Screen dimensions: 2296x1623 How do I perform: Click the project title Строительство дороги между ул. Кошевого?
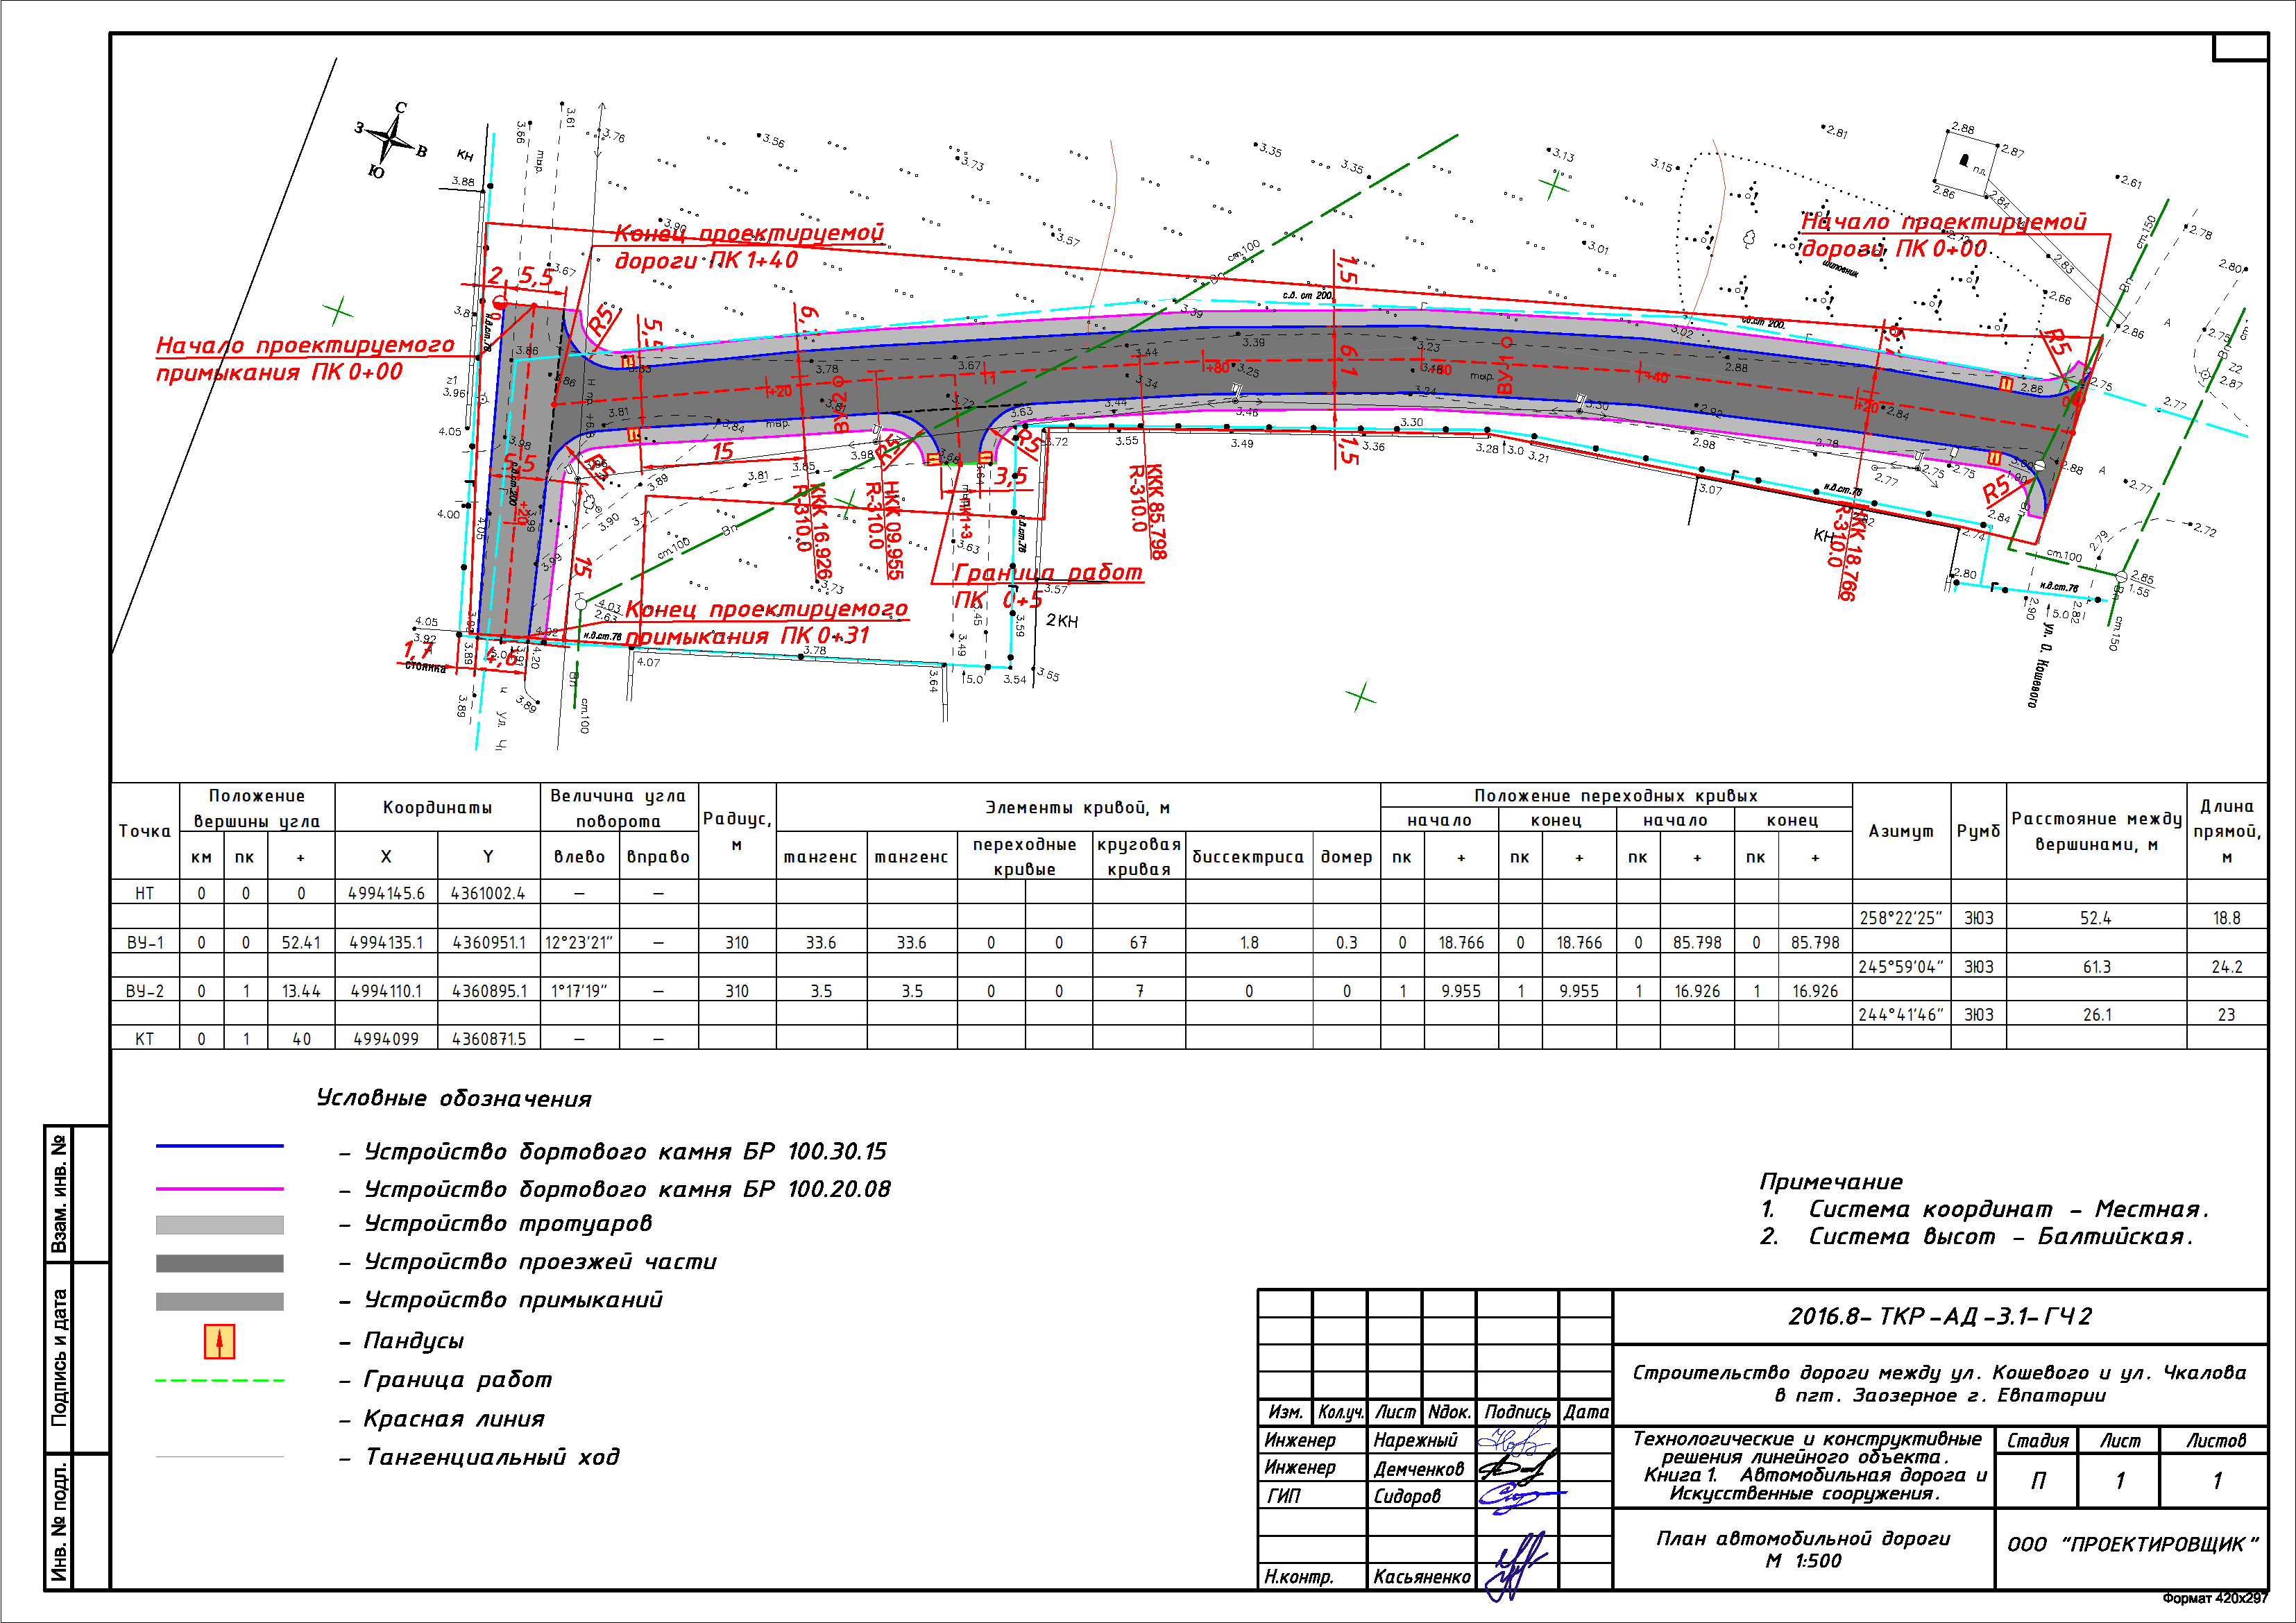(1940, 1383)
